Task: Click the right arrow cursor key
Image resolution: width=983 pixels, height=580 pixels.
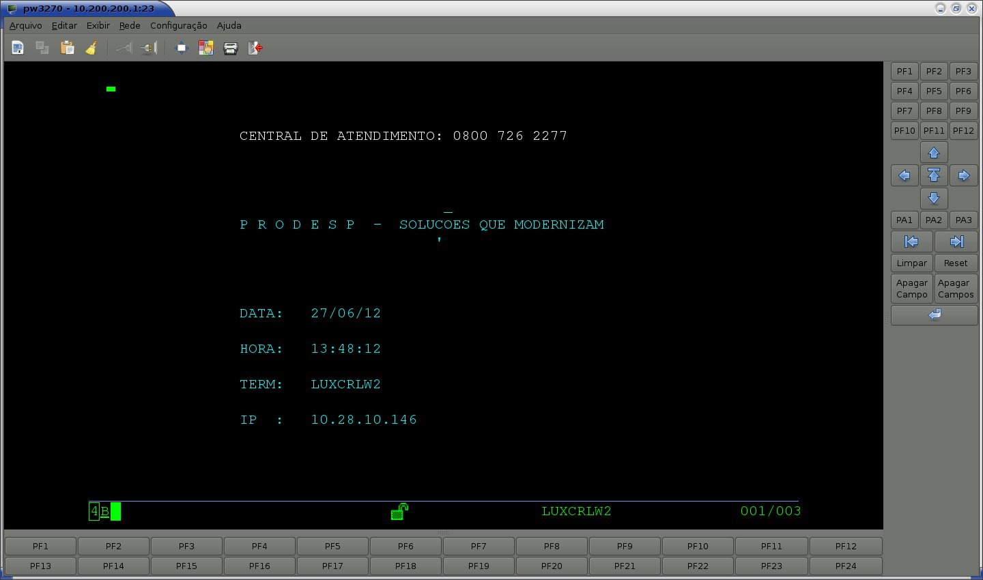Action: [x=963, y=175]
